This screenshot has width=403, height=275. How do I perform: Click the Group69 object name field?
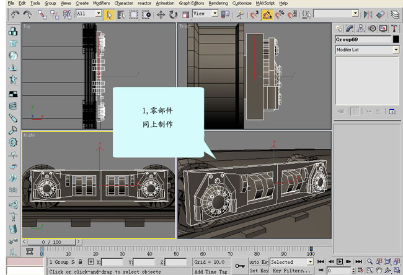[363, 39]
